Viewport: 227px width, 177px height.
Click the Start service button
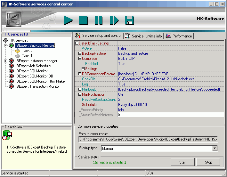click(x=182, y=162)
